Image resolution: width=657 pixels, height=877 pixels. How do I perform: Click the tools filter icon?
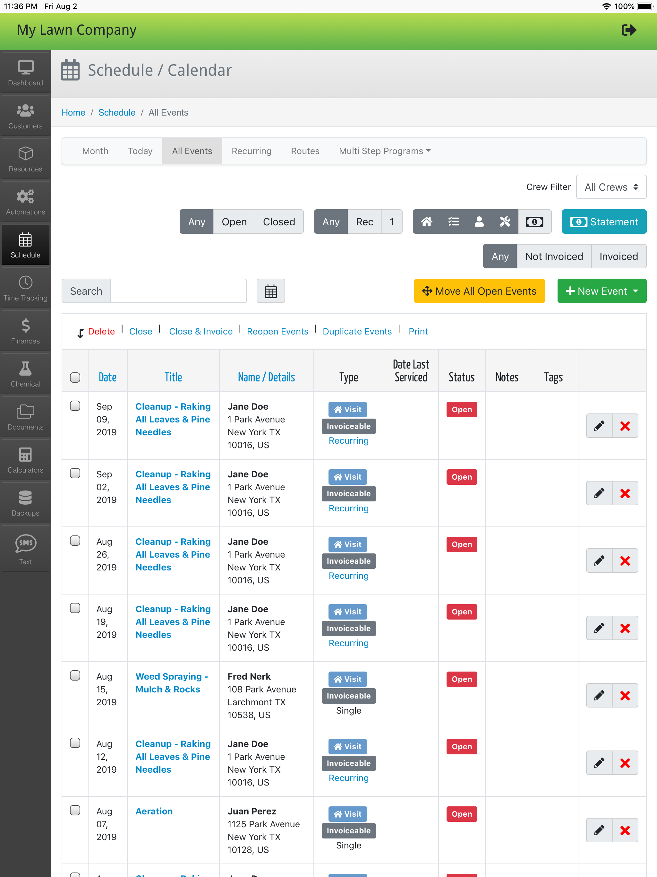point(504,221)
